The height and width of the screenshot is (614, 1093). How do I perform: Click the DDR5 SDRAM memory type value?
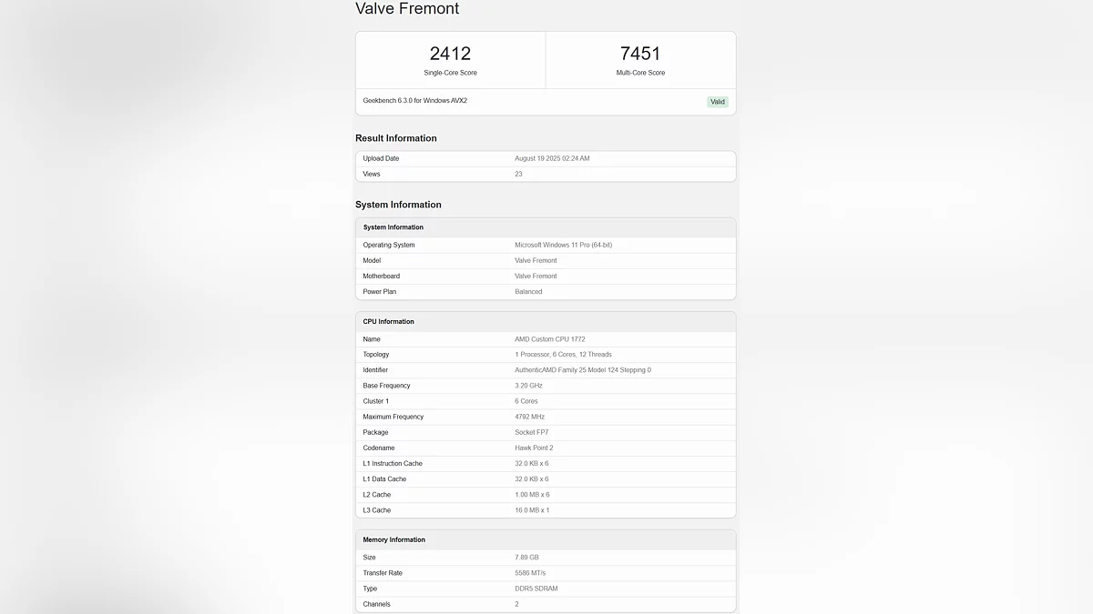[x=536, y=589]
